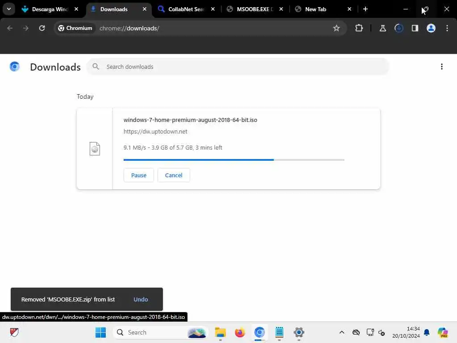Show downloads toolbar progress icon
This screenshot has width=457, height=343.
(399, 28)
